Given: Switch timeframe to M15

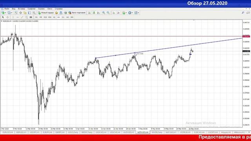Looking at the screenshot, I should tap(45, 17).
